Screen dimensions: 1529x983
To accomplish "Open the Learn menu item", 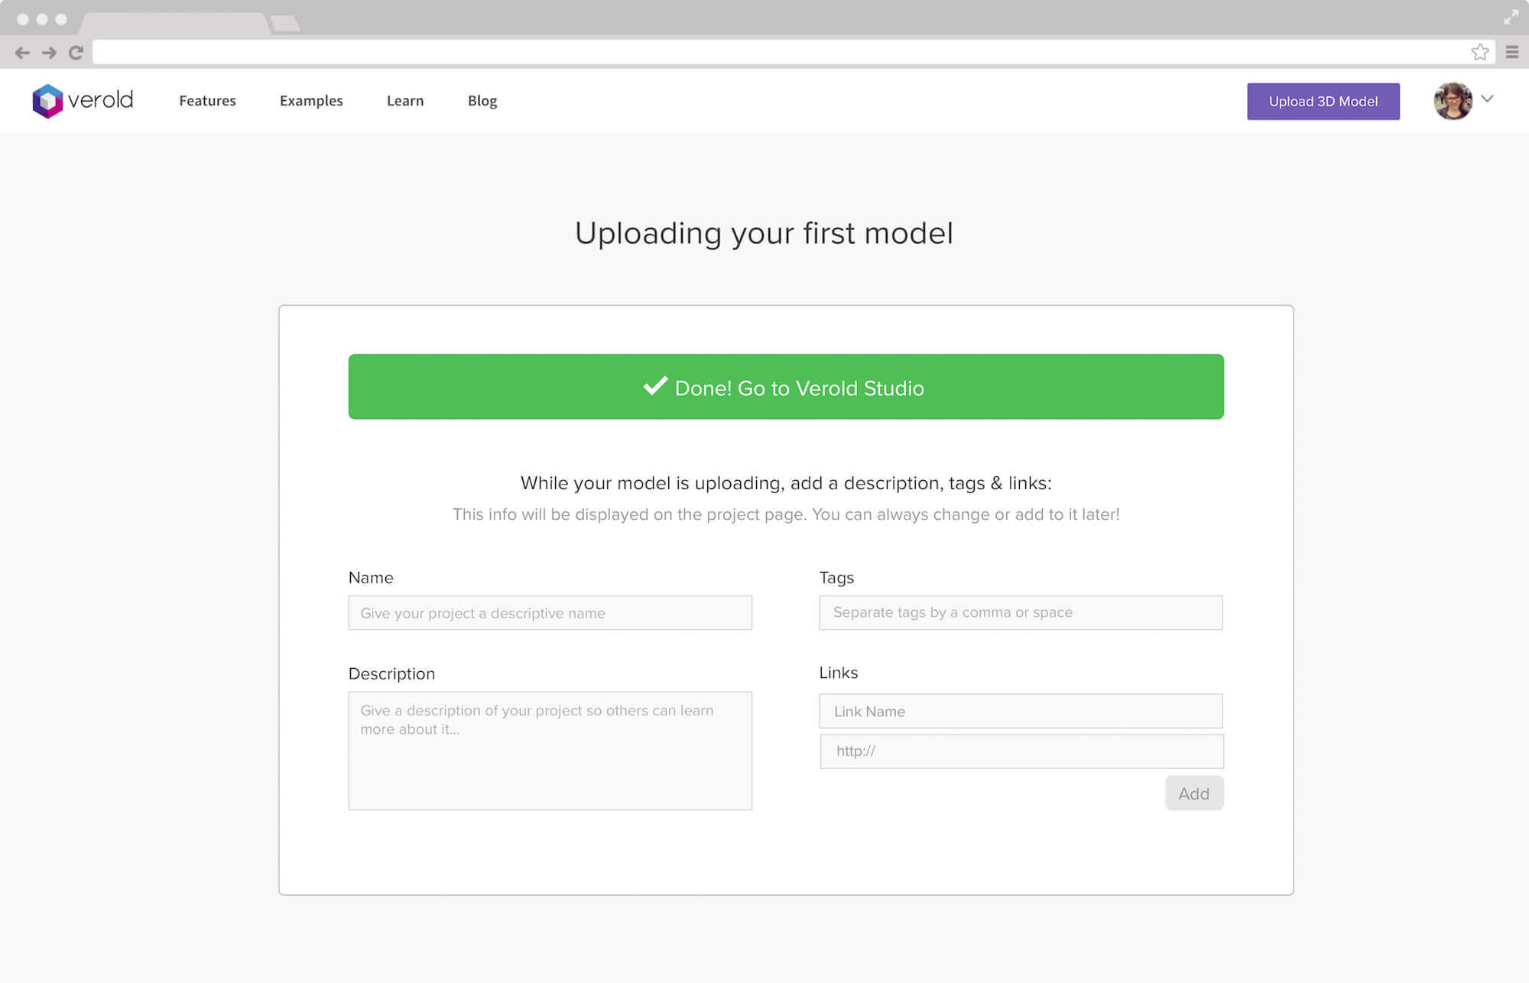I will (x=405, y=101).
